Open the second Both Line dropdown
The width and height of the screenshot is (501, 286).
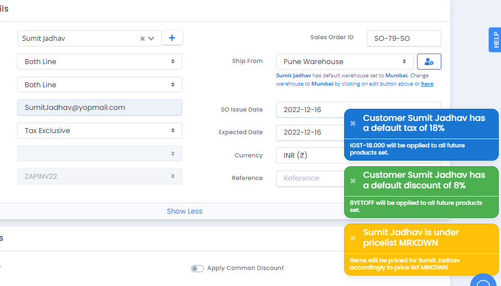[99, 84]
